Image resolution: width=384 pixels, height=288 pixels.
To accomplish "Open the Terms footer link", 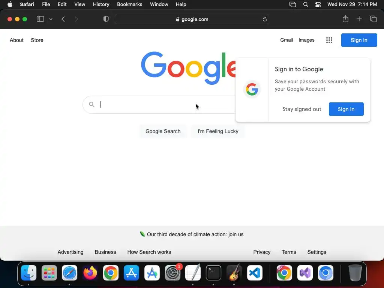I will point(289,252).
